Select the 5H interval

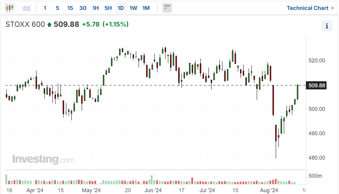[108, 8]
